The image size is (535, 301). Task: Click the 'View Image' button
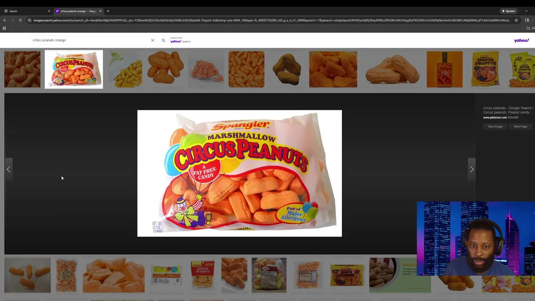point(495,126)
